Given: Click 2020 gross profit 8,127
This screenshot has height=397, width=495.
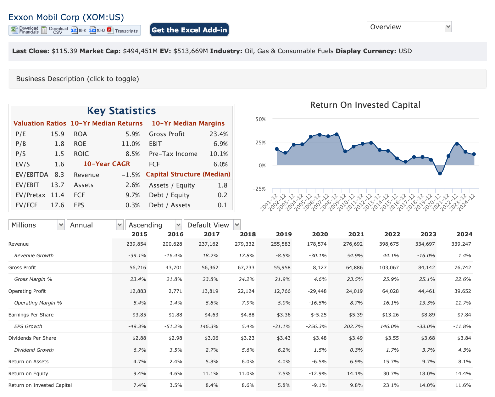Looking at the screenshot, I should pyautogui.click(x=319, y=268).
